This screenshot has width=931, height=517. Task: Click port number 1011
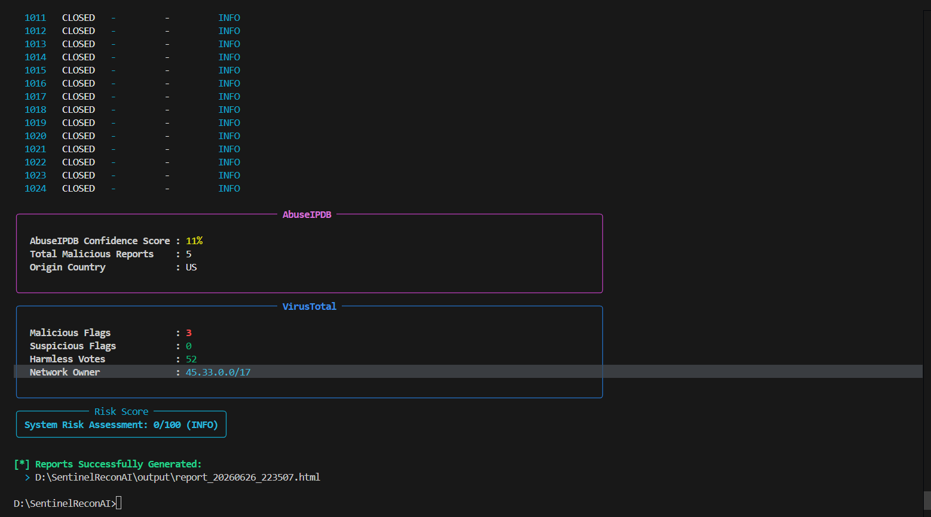[35, 18]
